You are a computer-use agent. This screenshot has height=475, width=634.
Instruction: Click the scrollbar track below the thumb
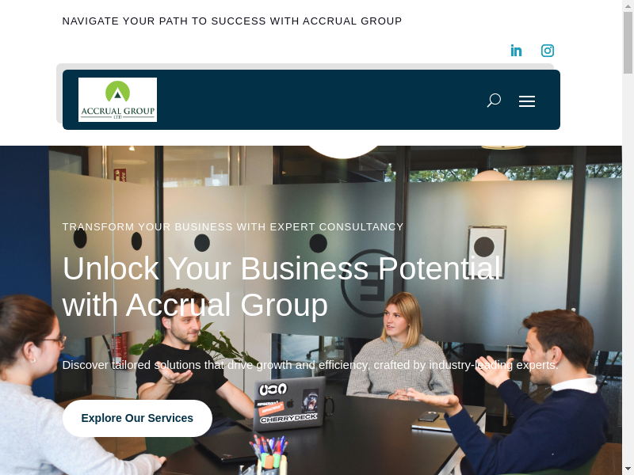pos(628,267)
